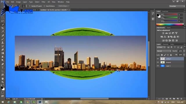Add an Invert adjustment
Viewport: 186px width, 104px height.
pos(163,40)
